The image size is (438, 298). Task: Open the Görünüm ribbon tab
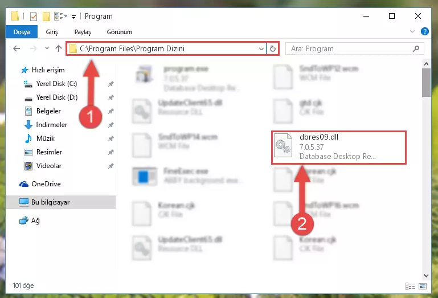pos(120,32)
